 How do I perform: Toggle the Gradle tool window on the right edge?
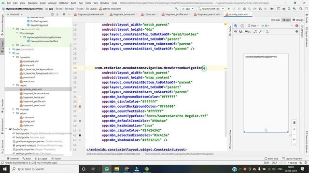coord(307,19)
